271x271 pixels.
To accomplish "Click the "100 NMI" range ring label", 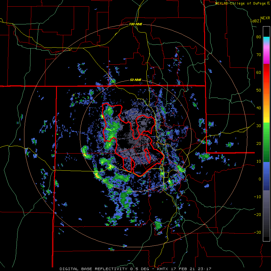I will click(135, 24).
